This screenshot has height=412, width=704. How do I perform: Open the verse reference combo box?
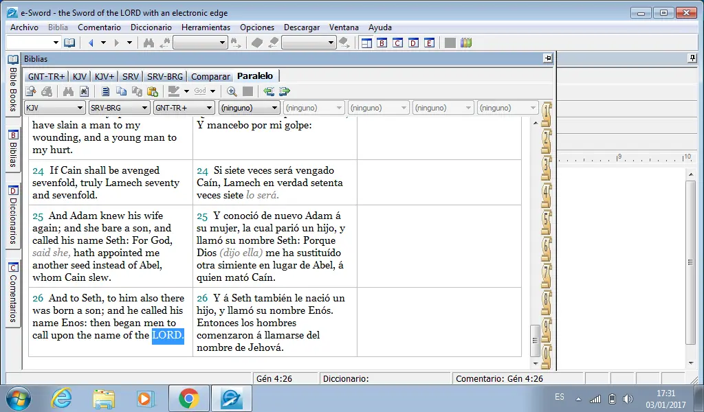coord(34,43)
